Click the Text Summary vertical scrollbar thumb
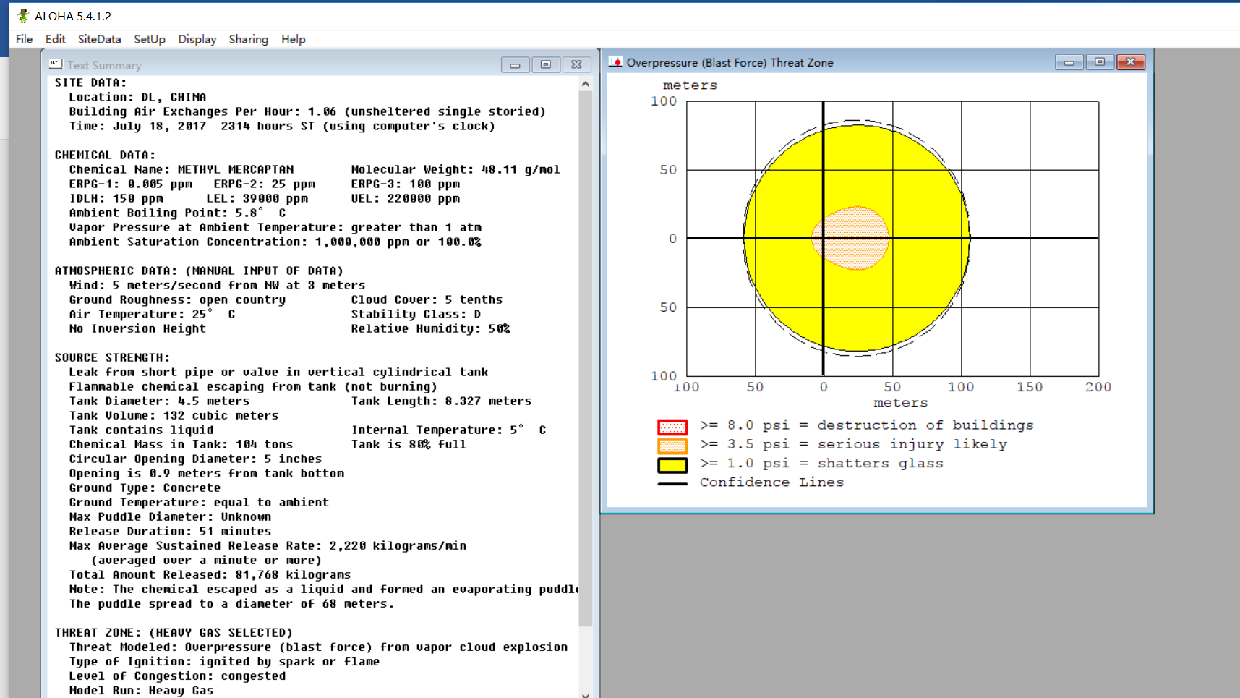The image size is (1240, 698). (586, 359)
